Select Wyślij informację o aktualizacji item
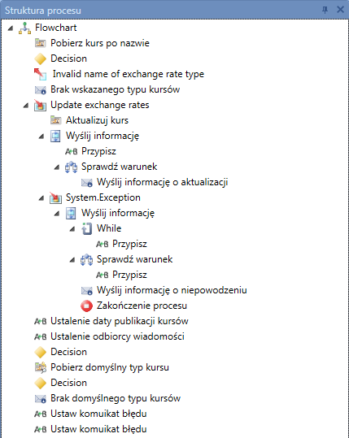This screenshot has height=438, width=349. (x=163, y=182)
